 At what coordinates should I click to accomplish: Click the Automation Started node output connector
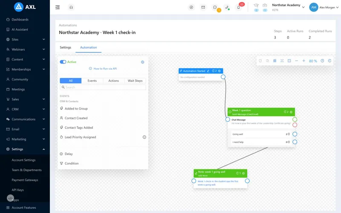(223, 77)
